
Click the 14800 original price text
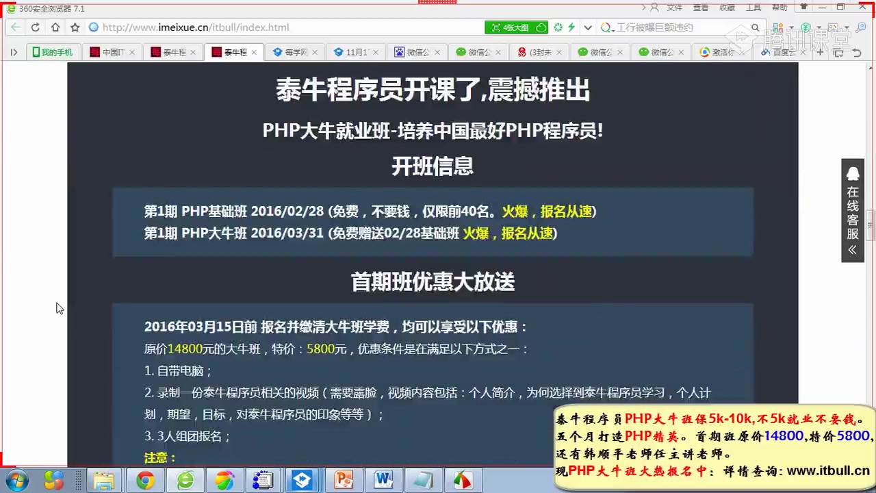click(x=185, y=349)
